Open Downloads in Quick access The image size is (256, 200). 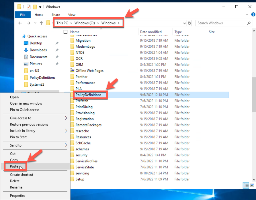point(38,50)
